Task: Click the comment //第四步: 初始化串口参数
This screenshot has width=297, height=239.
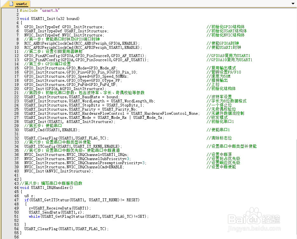Action: [x=84, y=93]
